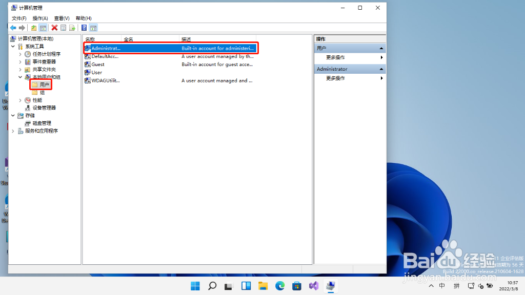Image resolution: width=525 pixels, height=295 pixels.
Task: Select the 组 folder in the tree
Action: 42,92
